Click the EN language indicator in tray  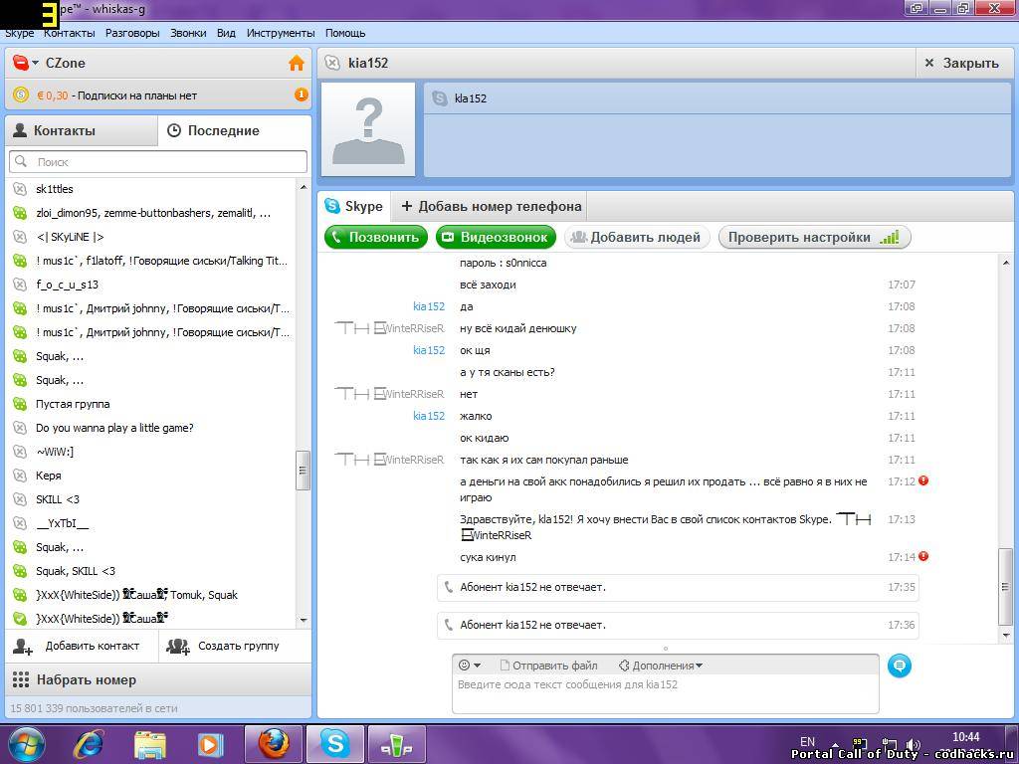click(808, 741)
